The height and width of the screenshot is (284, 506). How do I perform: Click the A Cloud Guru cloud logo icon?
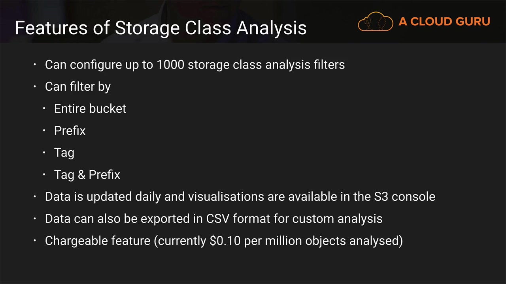click(x=375, y=22)
